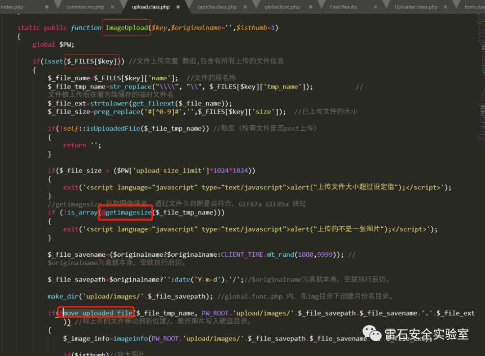Switch to the common.inc.php tab
Image resolution: width=485 pixels, height=356 pixels.
85,7
